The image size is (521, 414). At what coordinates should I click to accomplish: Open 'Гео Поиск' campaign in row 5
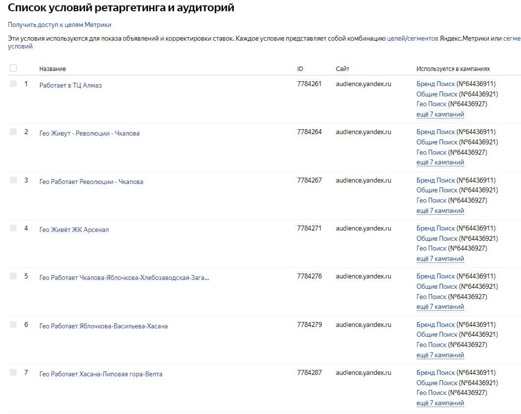click(431, 297)
